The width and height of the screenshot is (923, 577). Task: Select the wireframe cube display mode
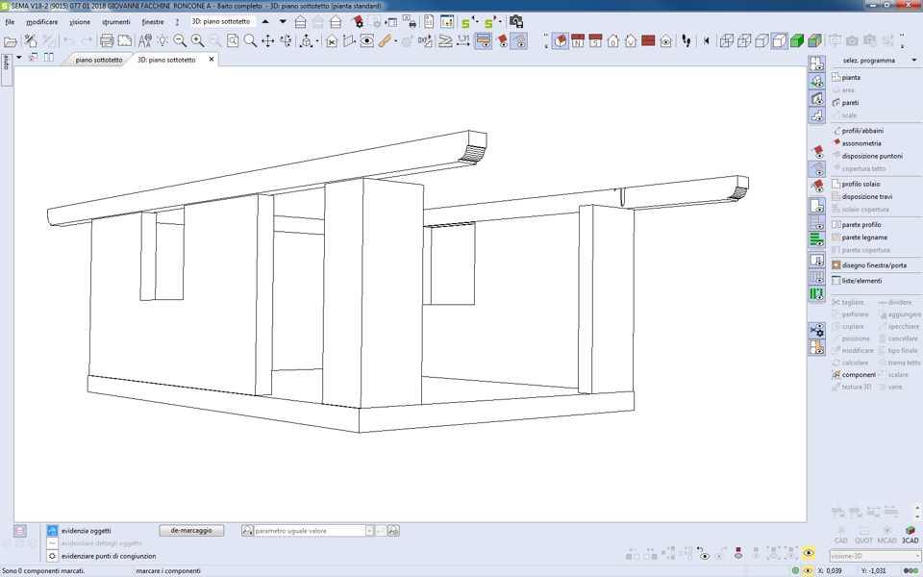727,41
